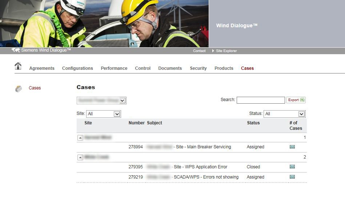The image size is (345, 216).
Task: Select case number 278994
Action: click(x=136, y=147)
